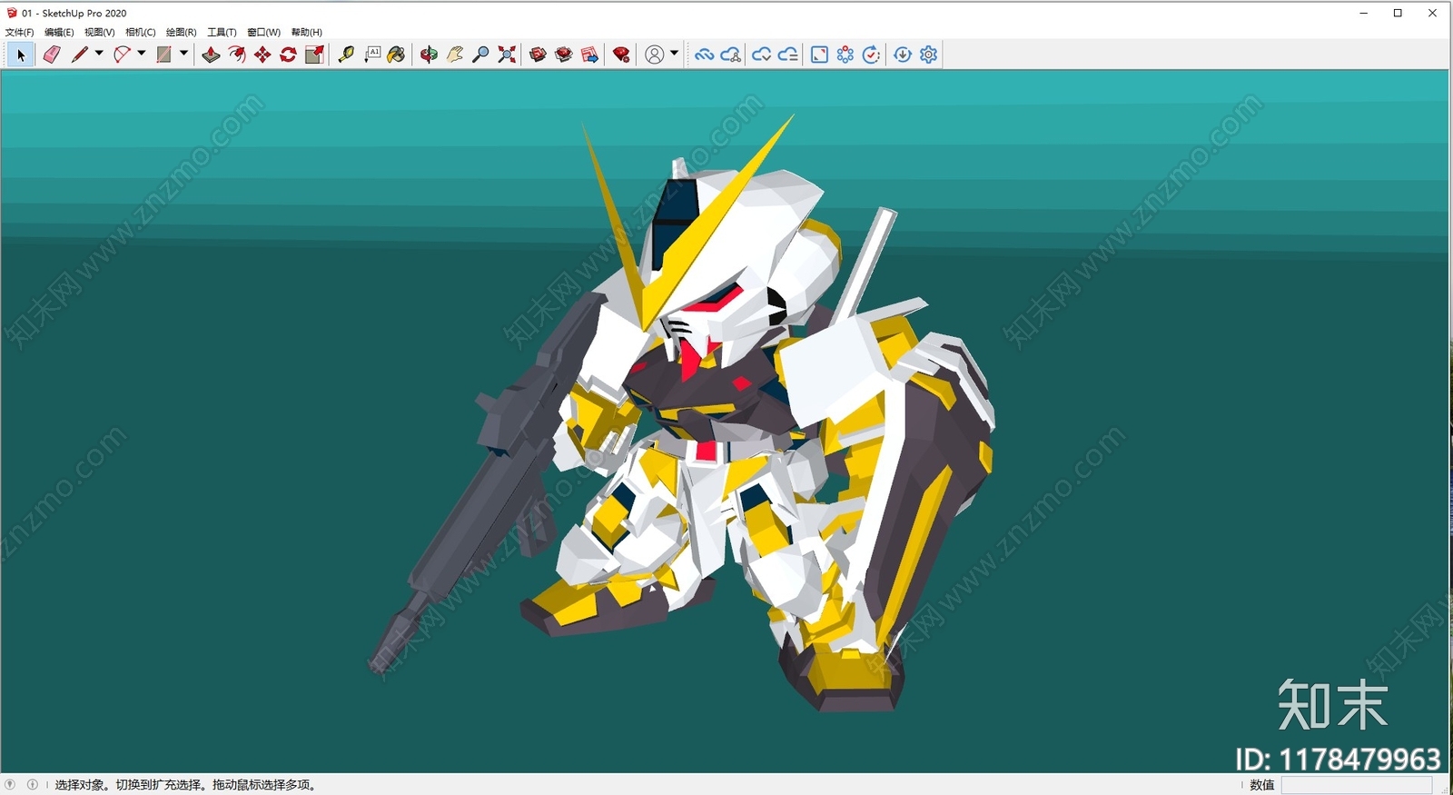Click the status bar geolocation icon
The width and height of the screenshot is (1453, 795).
10,784
